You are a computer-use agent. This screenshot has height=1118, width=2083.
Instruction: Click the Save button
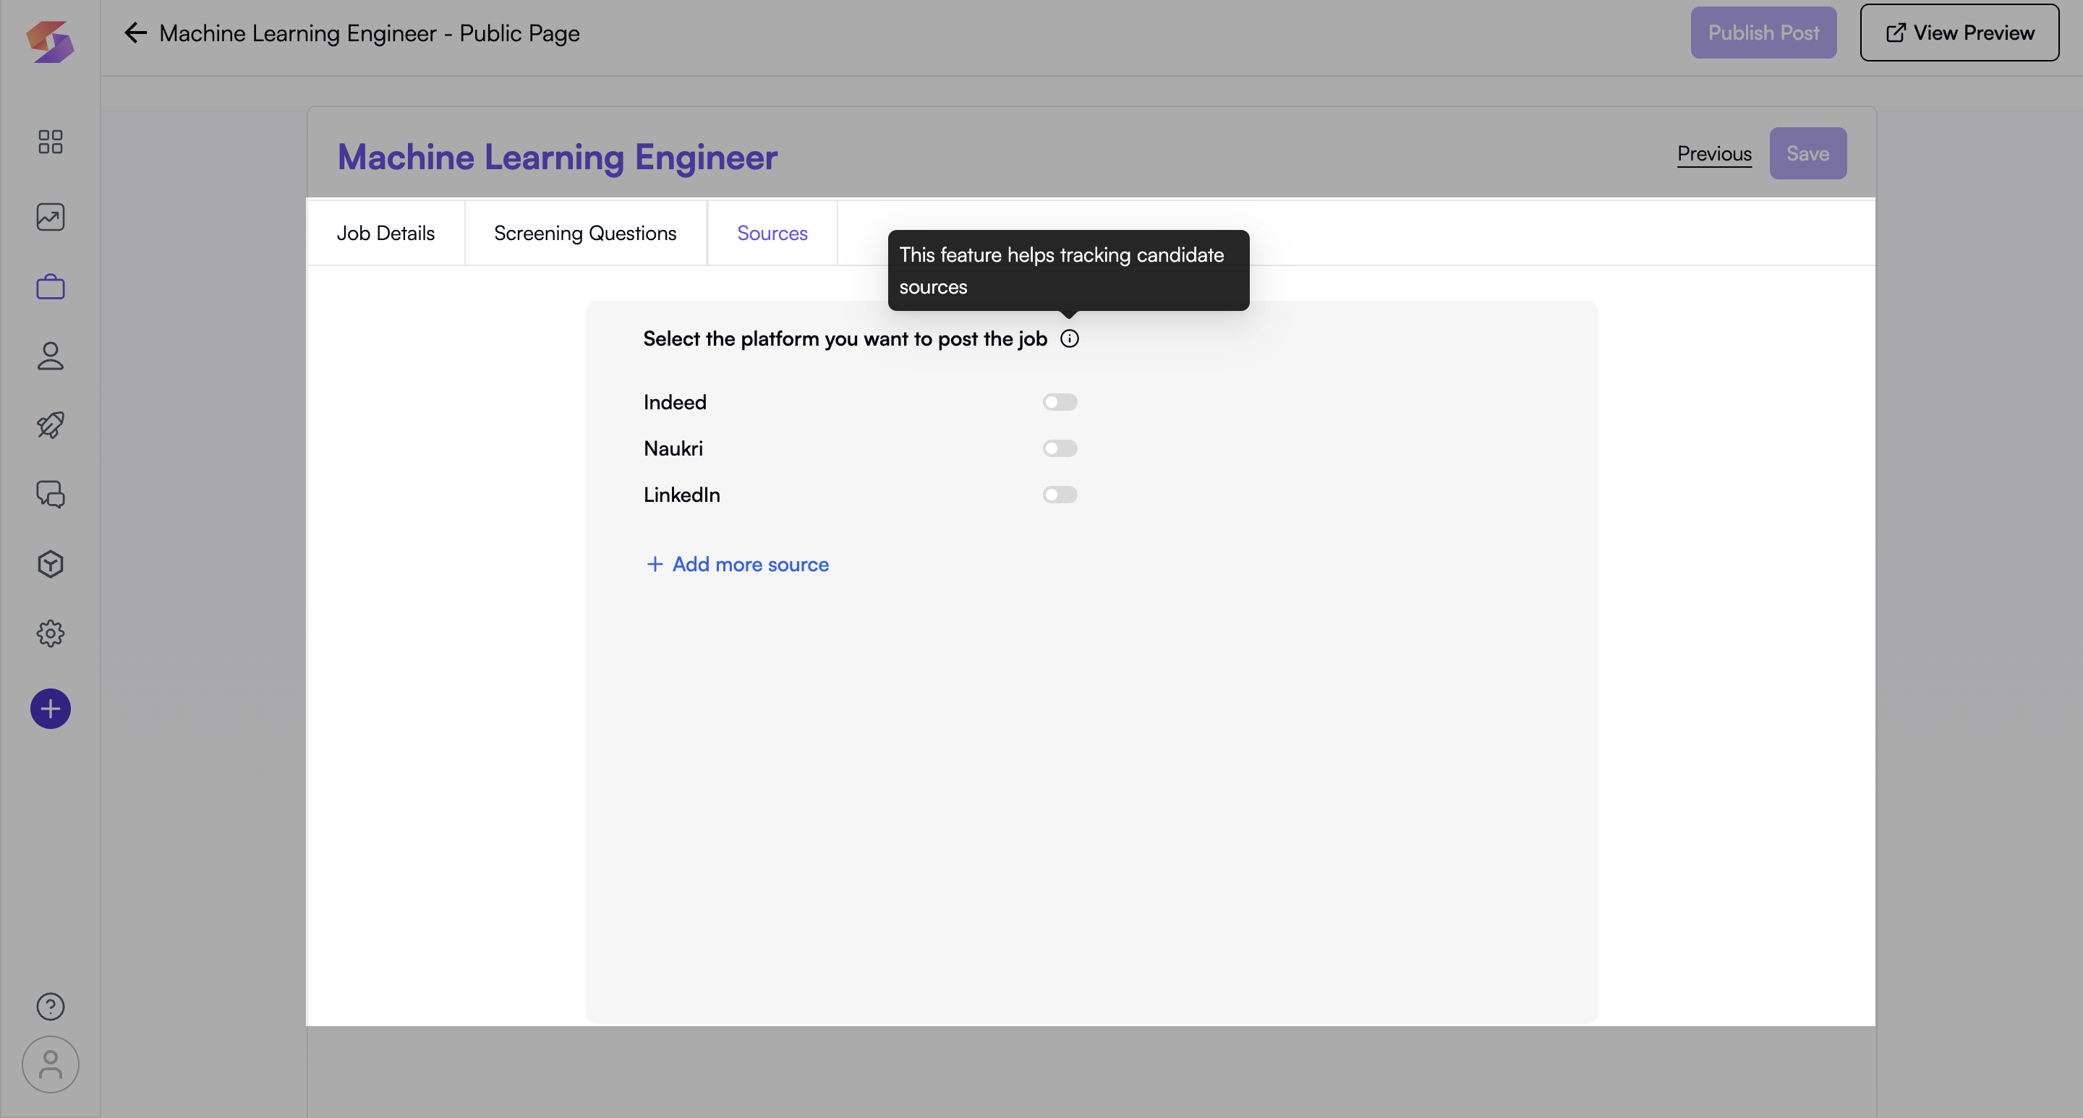pyautogui.click(x=1807, y=153)
